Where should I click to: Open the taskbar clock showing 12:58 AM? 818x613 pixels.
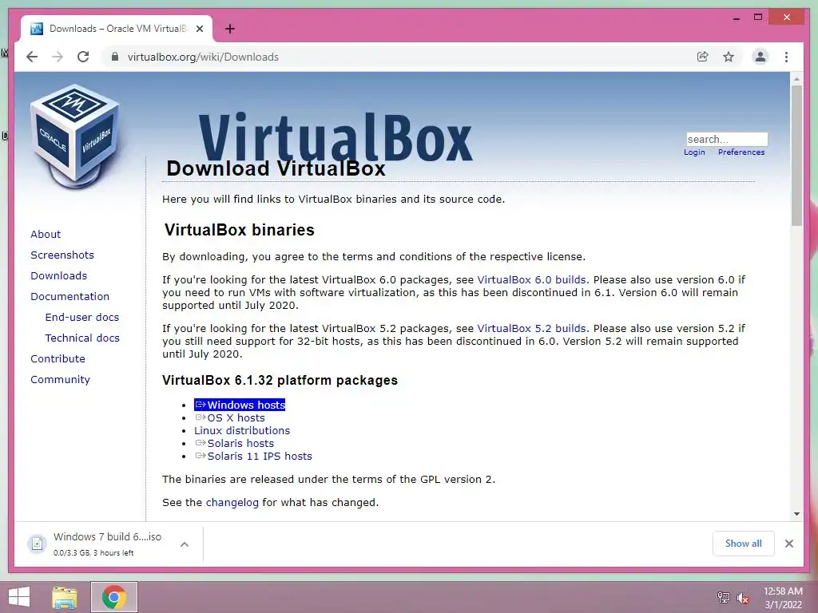pos(783,598)
